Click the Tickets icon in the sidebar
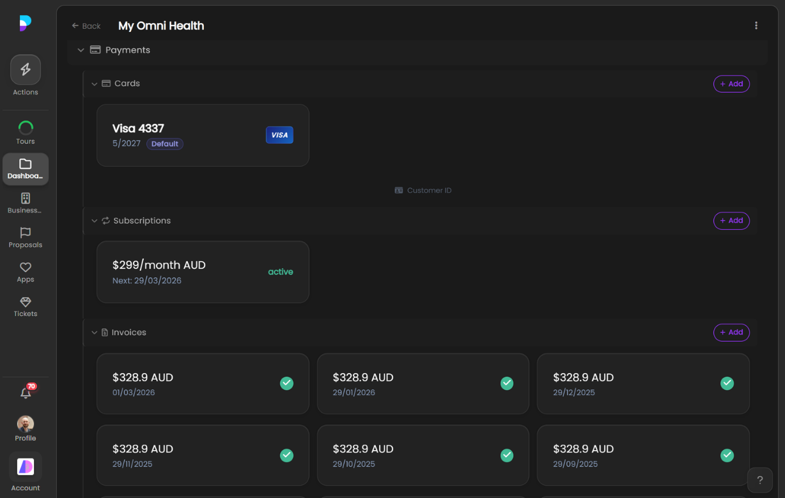785x498 pixels. pyautogui.click(x=25, y=303)
